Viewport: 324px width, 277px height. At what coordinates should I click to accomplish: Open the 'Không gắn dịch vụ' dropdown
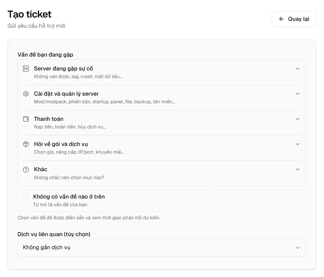pos(161,247)
